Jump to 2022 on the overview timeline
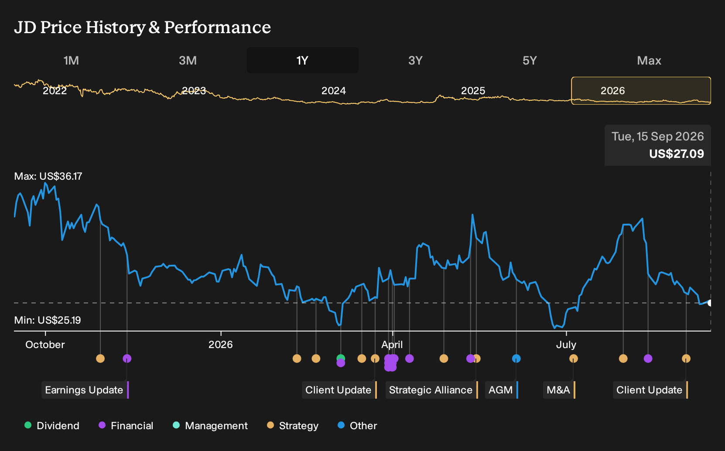 55,91
